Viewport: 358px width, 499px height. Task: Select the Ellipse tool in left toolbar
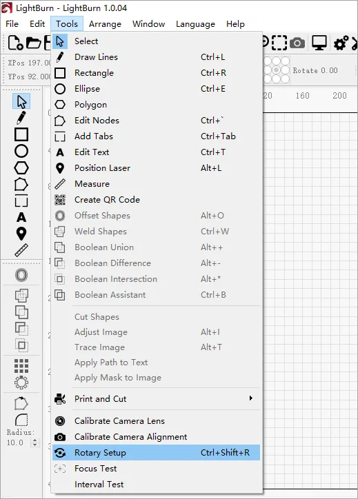click(21, 151)
